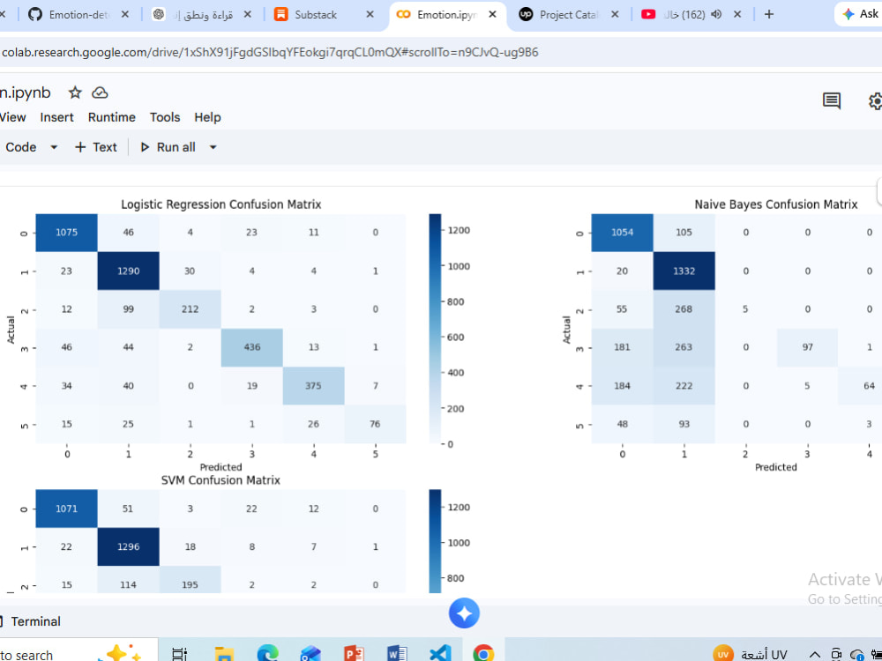
Task: Click the Naive Bayes Confusion Matrix title
Action: tap(775, 204)
